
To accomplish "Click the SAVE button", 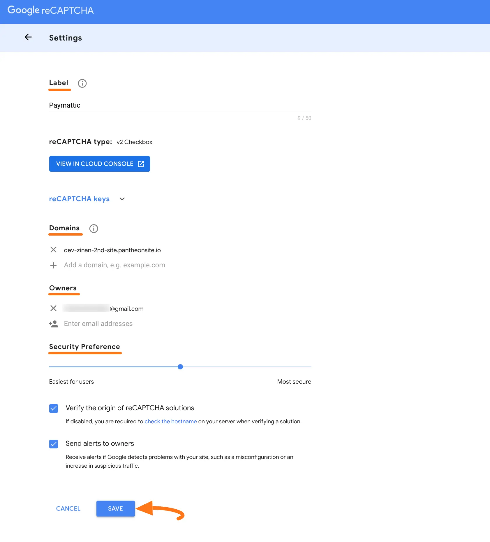I will pyautogui.click(x=115, y=508).
